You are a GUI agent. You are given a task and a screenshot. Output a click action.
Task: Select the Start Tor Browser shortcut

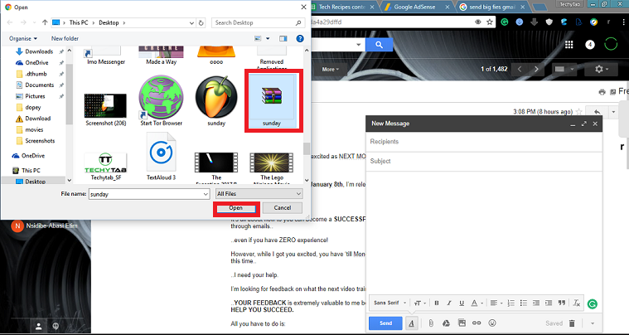point(162,101)
